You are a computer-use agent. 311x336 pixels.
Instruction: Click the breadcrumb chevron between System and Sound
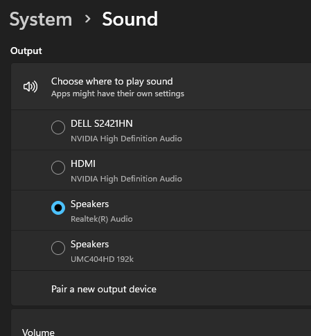(87, 19)
